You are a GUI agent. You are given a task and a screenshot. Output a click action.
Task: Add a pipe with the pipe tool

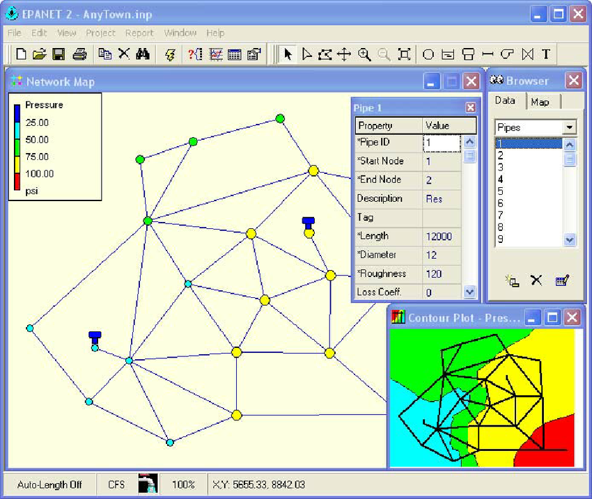point(488,55)
